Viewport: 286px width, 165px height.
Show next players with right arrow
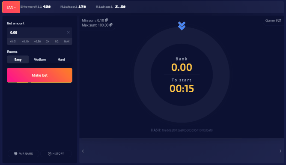280,151
